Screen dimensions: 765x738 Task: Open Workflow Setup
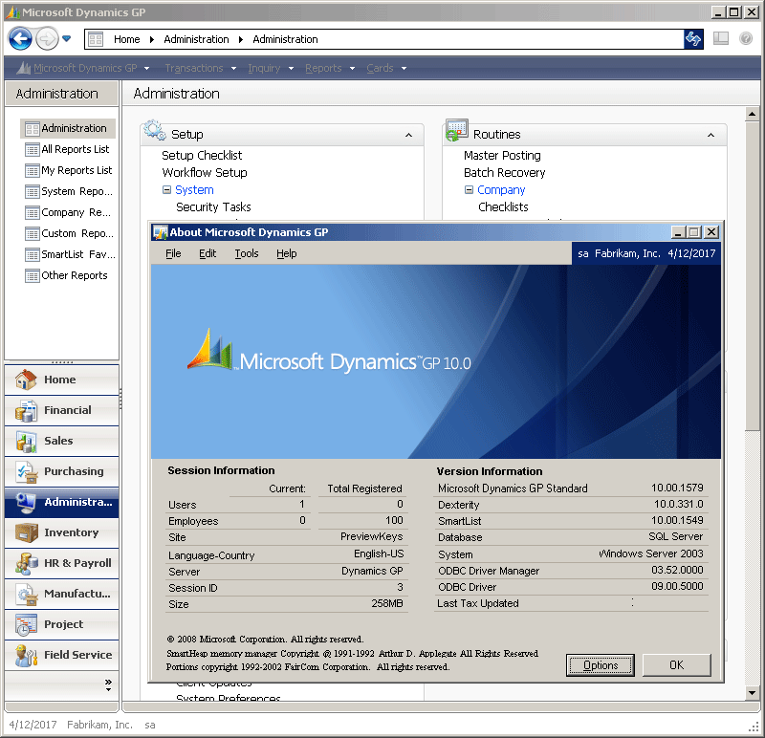click(x=205, y=173)
